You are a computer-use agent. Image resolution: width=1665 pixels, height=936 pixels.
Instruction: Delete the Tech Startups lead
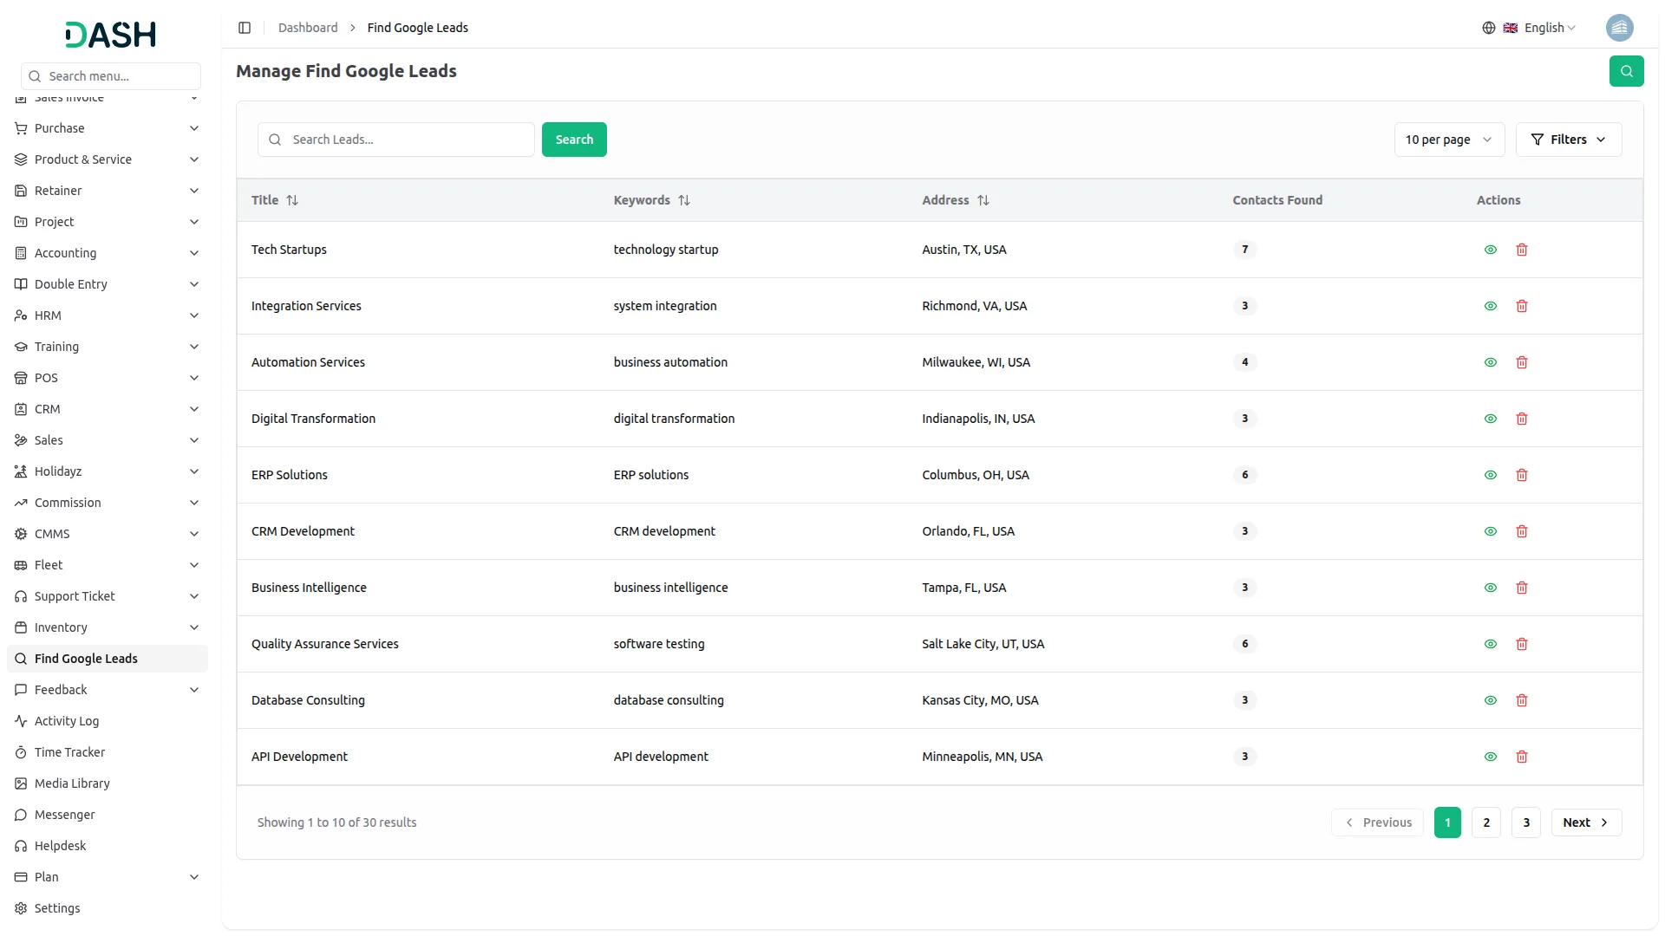click(x=1521, y=250)
